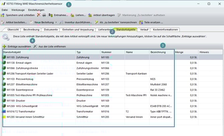Screen dimensions: 224x136
Task: Open the Datei menu
Action: coord(5,10)
